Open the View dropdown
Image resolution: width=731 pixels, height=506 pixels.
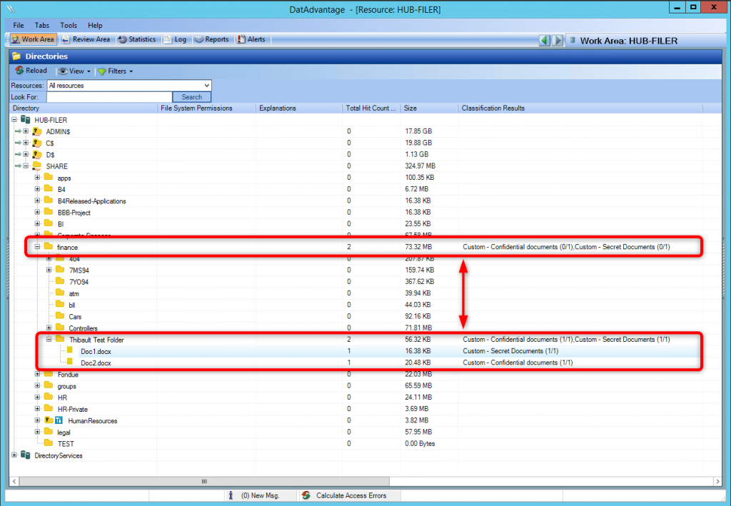coord(74,71)
